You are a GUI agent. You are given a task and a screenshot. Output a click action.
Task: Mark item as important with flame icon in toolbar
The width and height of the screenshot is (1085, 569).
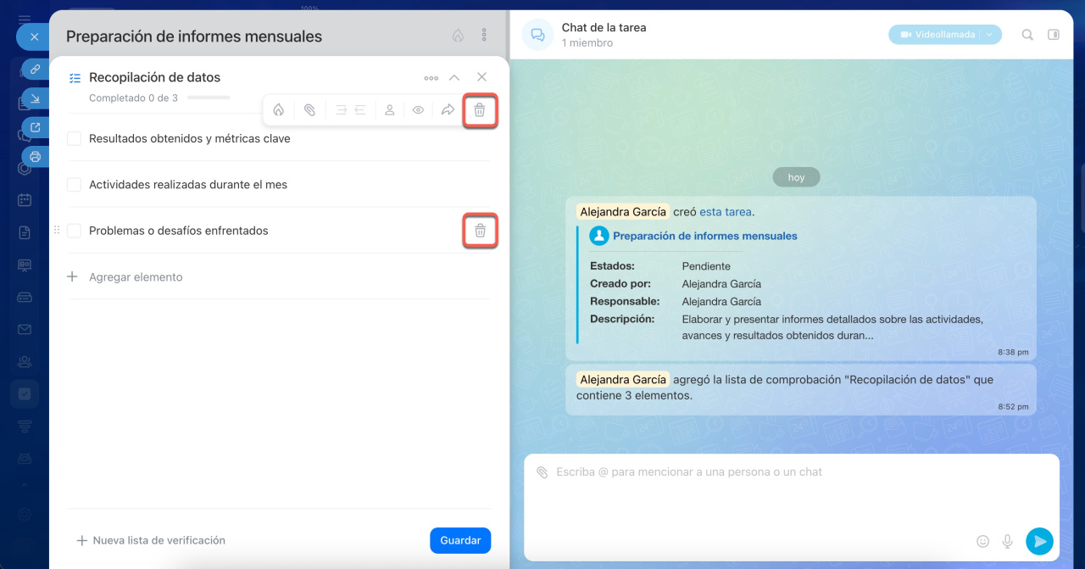click(278, 110)
